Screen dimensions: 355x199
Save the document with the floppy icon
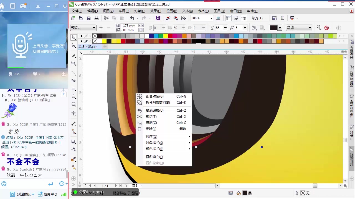pyautogui.click(x=89, y=18)
